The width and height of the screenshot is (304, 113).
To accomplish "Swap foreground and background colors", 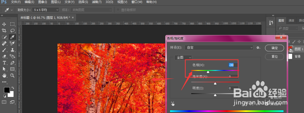I will point(13,88).
